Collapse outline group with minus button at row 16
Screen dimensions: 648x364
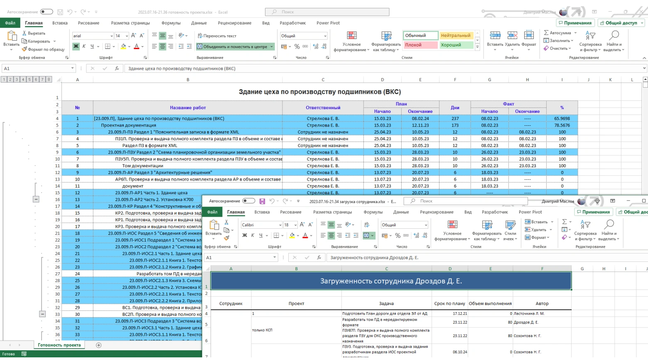tap(36, 199)
